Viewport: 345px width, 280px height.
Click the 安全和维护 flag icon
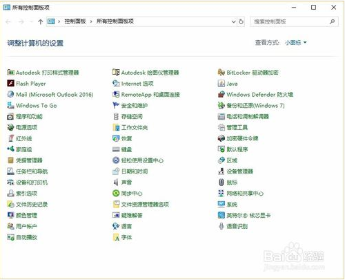click(116, 105)
